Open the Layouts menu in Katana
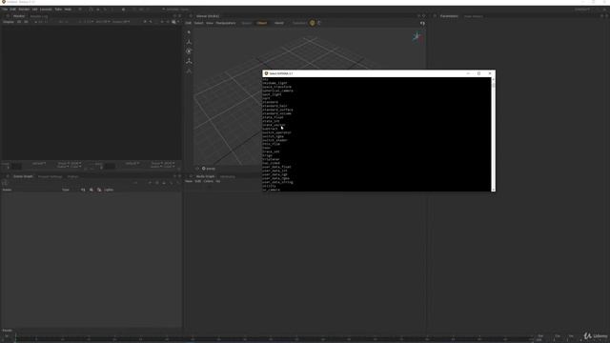Image resolution: width=610 pixels, height=343 pixels. pos(46,9)
